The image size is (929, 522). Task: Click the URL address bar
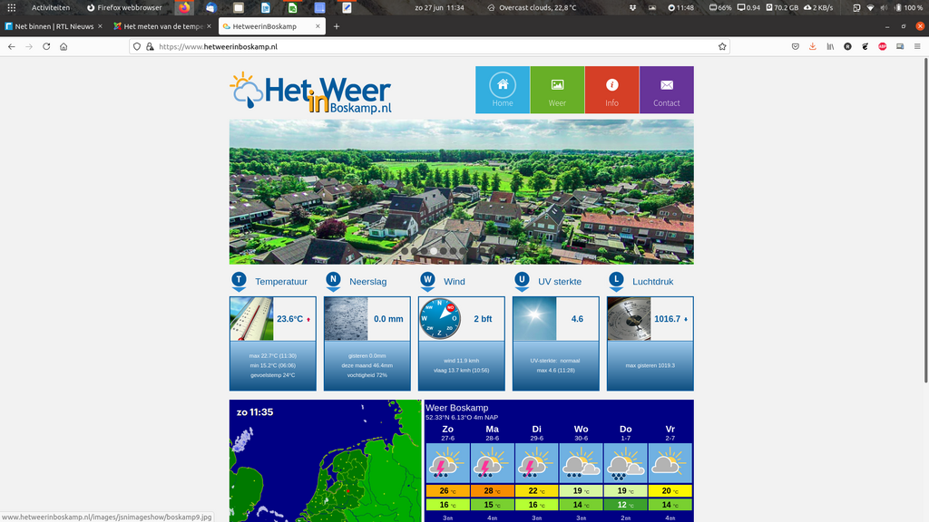435,46
